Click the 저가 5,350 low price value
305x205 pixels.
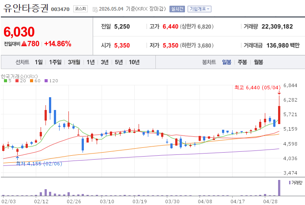(x=170, y=46)
